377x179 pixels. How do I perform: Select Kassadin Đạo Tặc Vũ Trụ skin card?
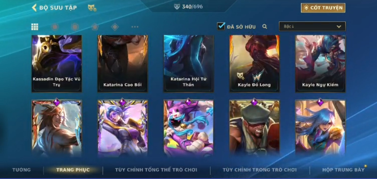pos(57,63)
